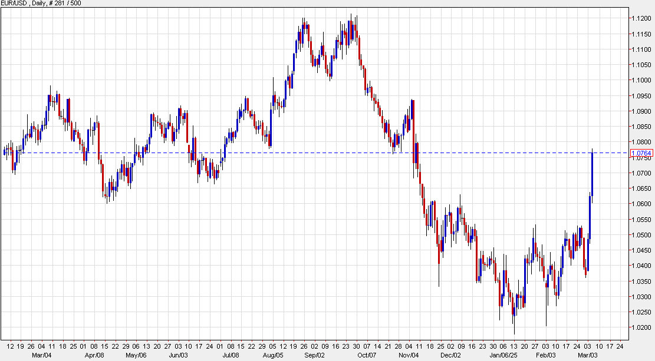The height and width of the screenshot is (361, 655).
Task: Click the 1.0200 price axis label
Action: [x=641, y=327]
